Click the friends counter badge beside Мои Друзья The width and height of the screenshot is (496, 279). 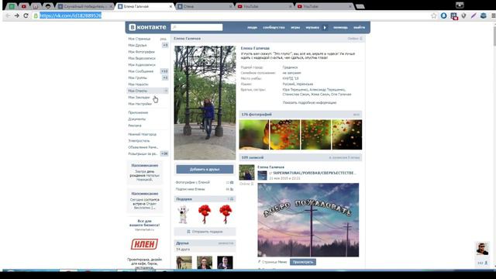point(165,45)
